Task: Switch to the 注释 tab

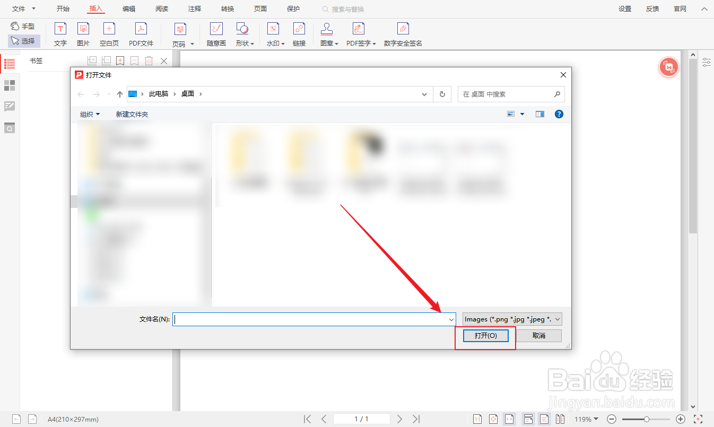Action: coord(195,9)
